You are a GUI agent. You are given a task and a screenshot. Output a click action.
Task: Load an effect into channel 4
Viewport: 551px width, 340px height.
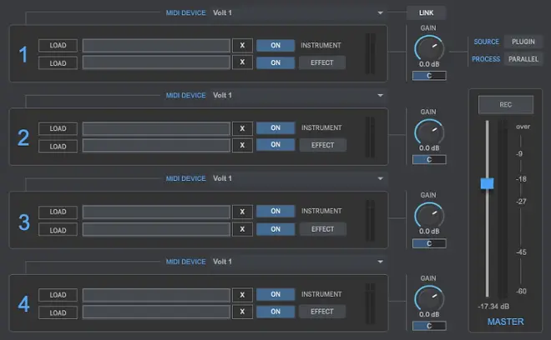click(58, 313)
